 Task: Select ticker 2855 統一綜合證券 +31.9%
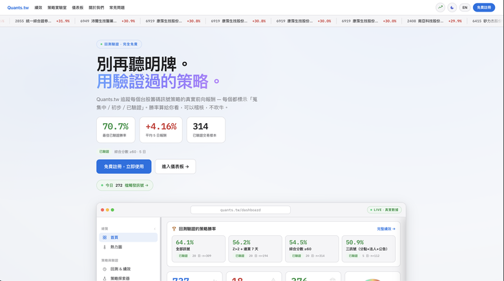point(42,21)
